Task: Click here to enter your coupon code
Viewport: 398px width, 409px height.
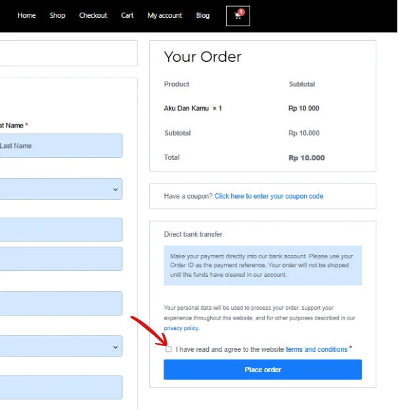Action: point(269,196)
